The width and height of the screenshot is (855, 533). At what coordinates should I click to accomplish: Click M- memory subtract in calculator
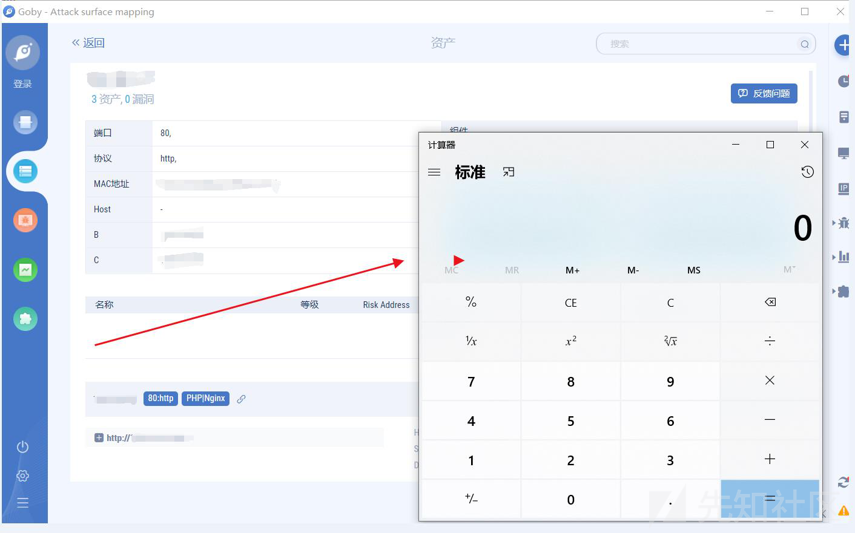click(x=633, y=270)
